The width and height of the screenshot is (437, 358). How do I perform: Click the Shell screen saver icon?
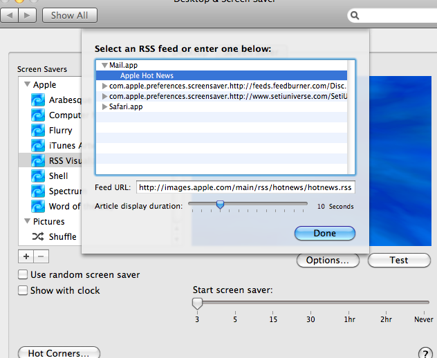(38, 176)
